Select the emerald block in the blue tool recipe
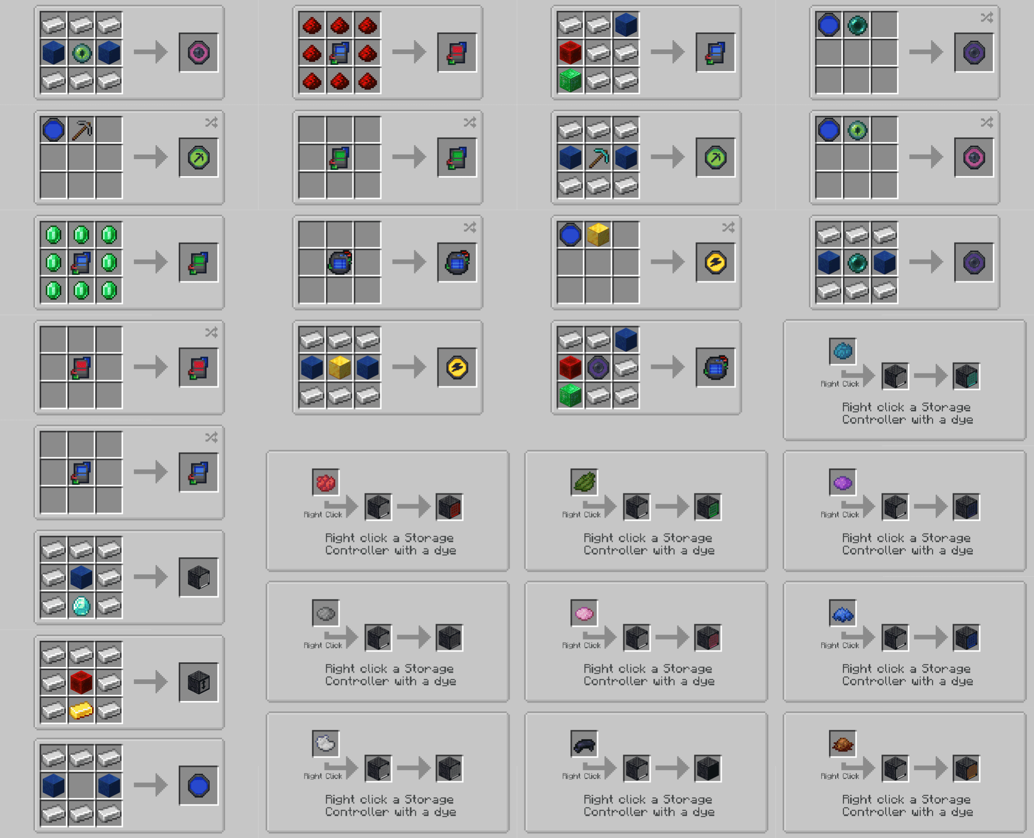The height and width of the screenshot is (838, 1034). coord(570,80)
